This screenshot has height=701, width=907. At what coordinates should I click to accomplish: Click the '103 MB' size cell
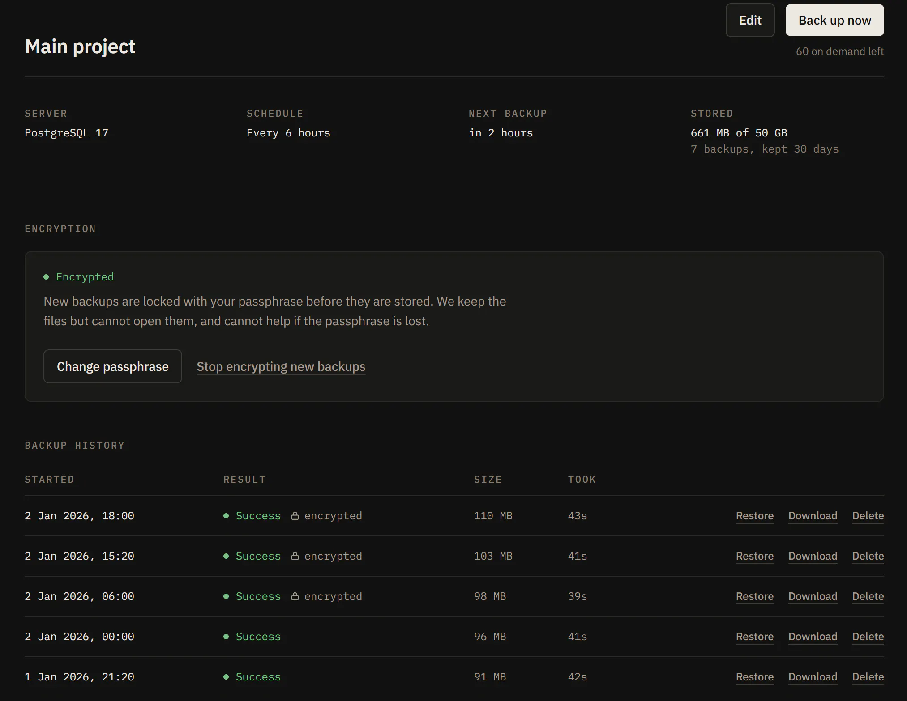[x=493, y=556]
